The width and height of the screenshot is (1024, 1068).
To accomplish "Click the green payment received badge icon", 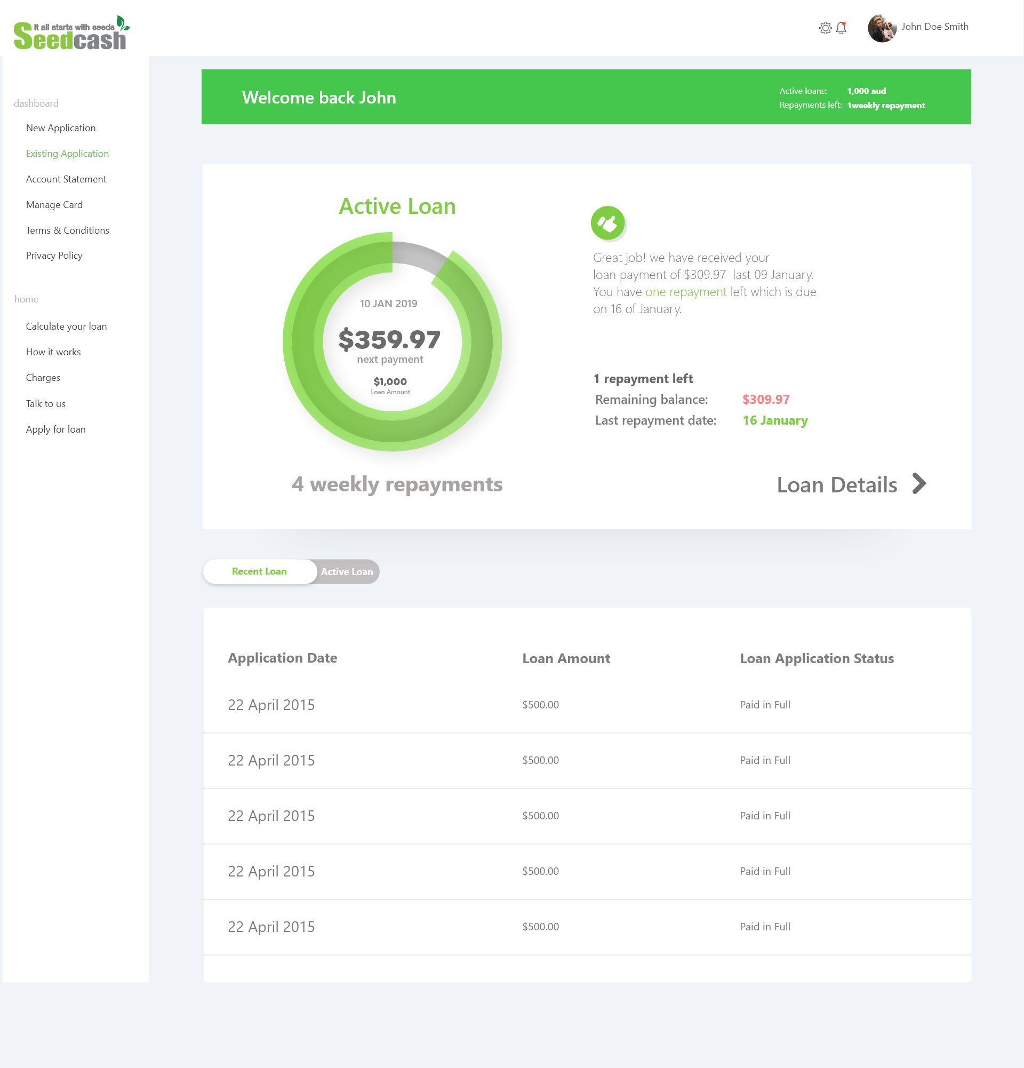I will coord(607,222).
